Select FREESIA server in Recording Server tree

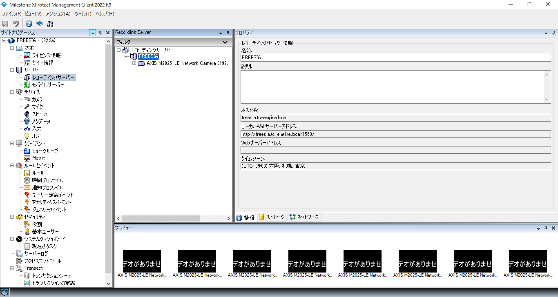click(148, 56)
